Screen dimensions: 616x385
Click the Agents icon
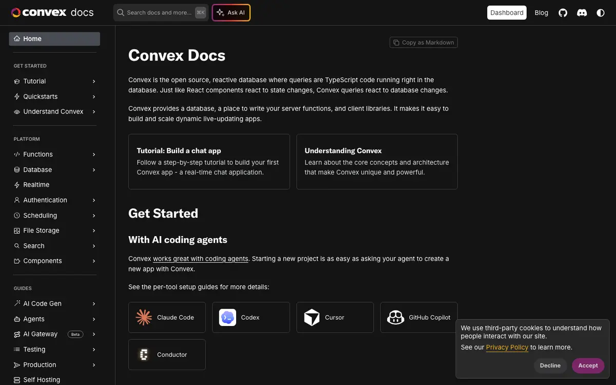click(x=17, y=319)
